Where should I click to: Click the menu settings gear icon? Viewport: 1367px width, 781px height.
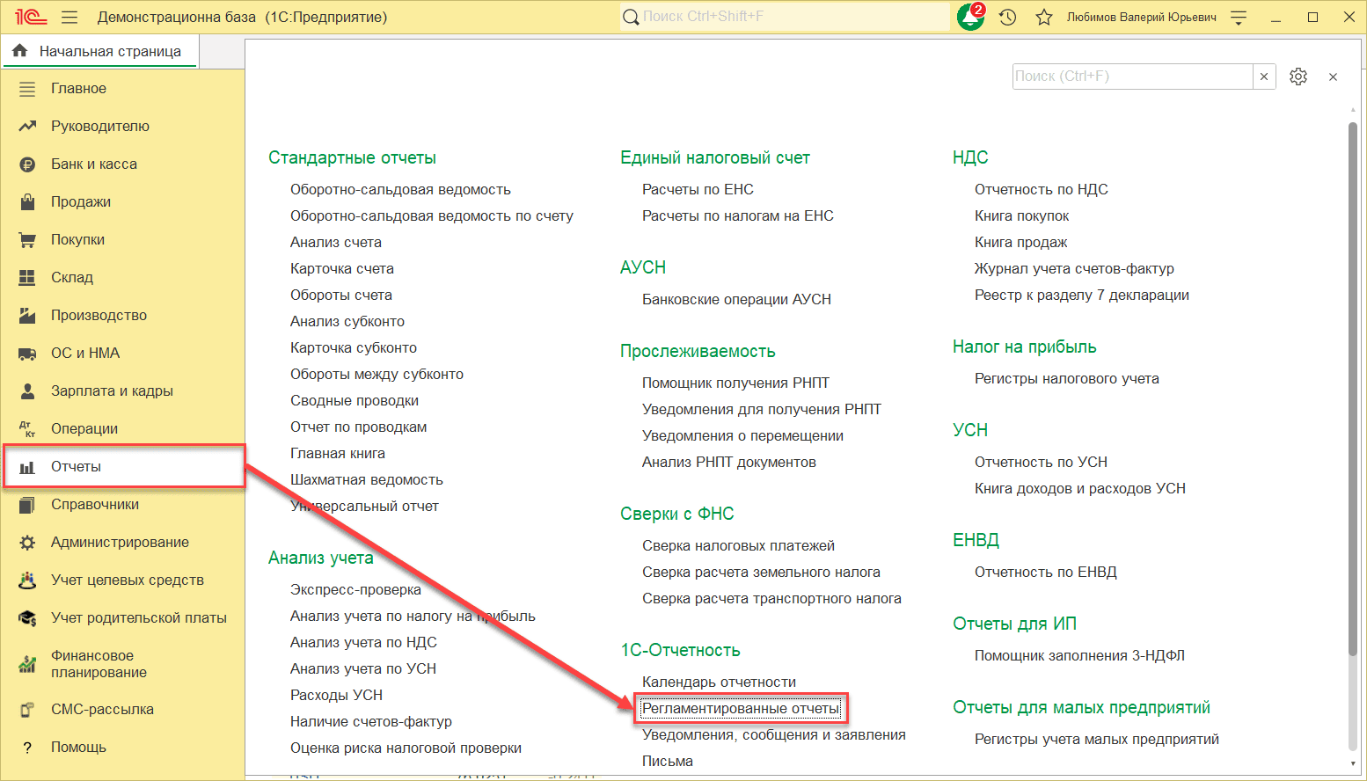click(x=1298, y=77)
